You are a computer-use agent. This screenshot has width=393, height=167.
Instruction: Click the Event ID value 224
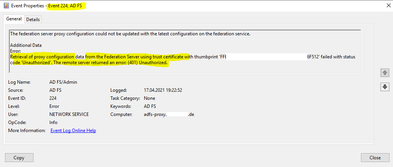(53, 98)
